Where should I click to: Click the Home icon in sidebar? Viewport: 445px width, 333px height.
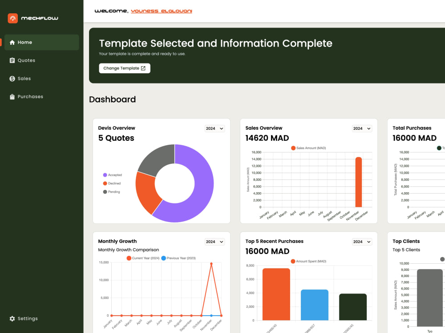12,43
